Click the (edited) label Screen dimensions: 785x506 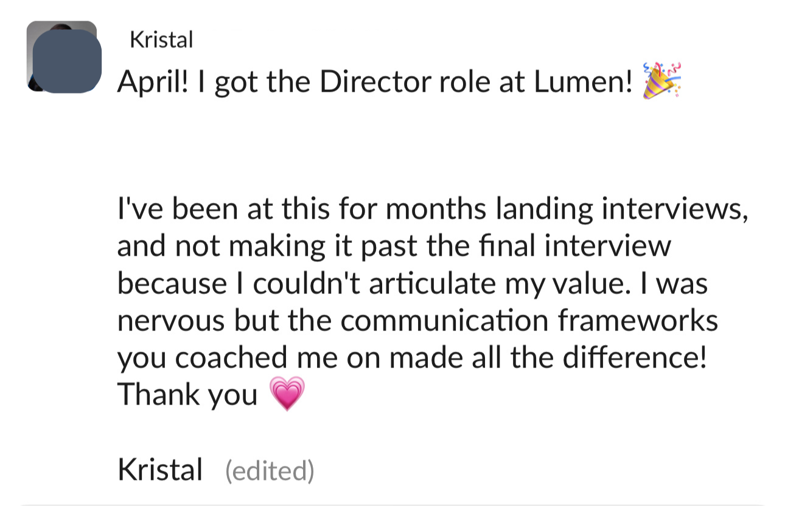pyautogui.click(x=270, y=471)
